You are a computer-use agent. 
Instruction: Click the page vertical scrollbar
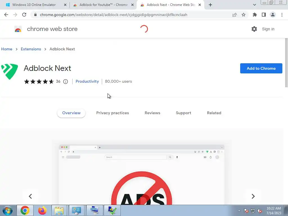tap(286, 63)
